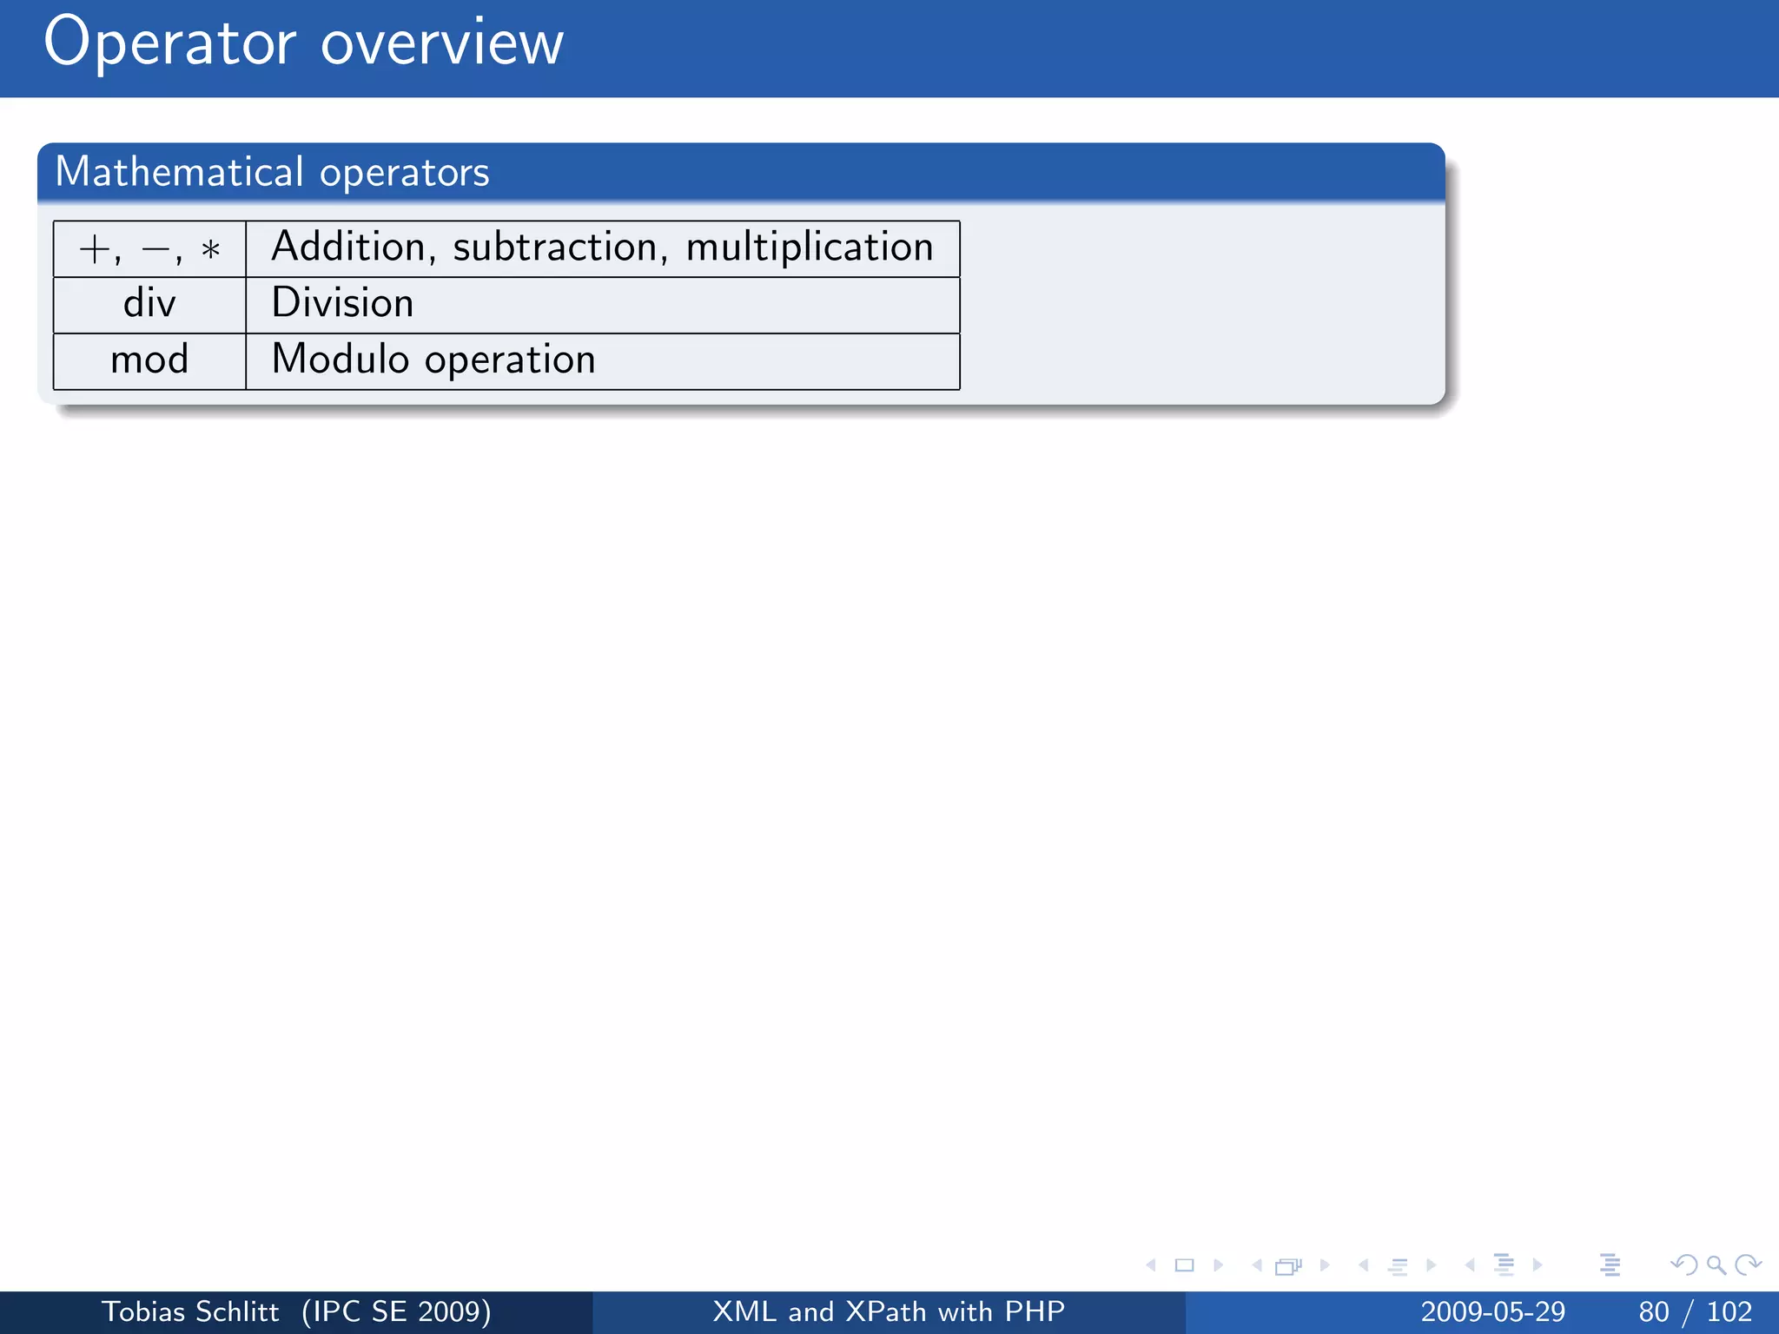Click the date 2009-05-29 in footer
Screen dimensions: 1779x1334
tap(1492, 1311)
